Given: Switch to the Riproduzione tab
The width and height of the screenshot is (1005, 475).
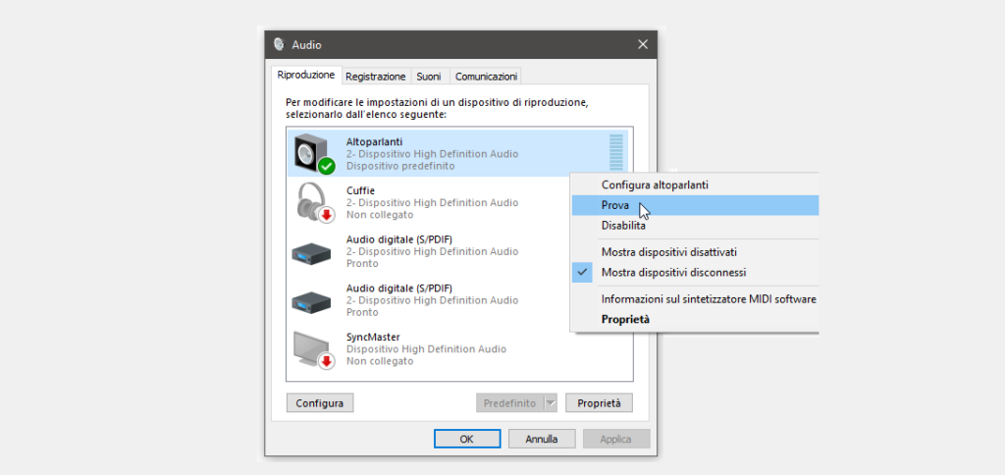Looking at the screenshot, I should coord(306,75).
